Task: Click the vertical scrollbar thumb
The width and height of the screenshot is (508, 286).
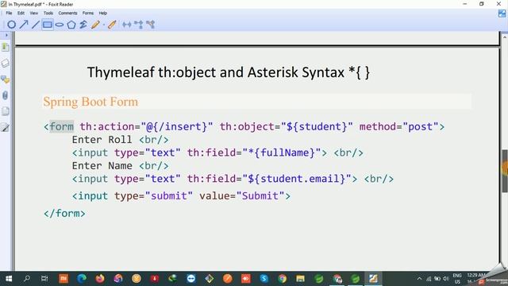Action: (x=505, y=171)
